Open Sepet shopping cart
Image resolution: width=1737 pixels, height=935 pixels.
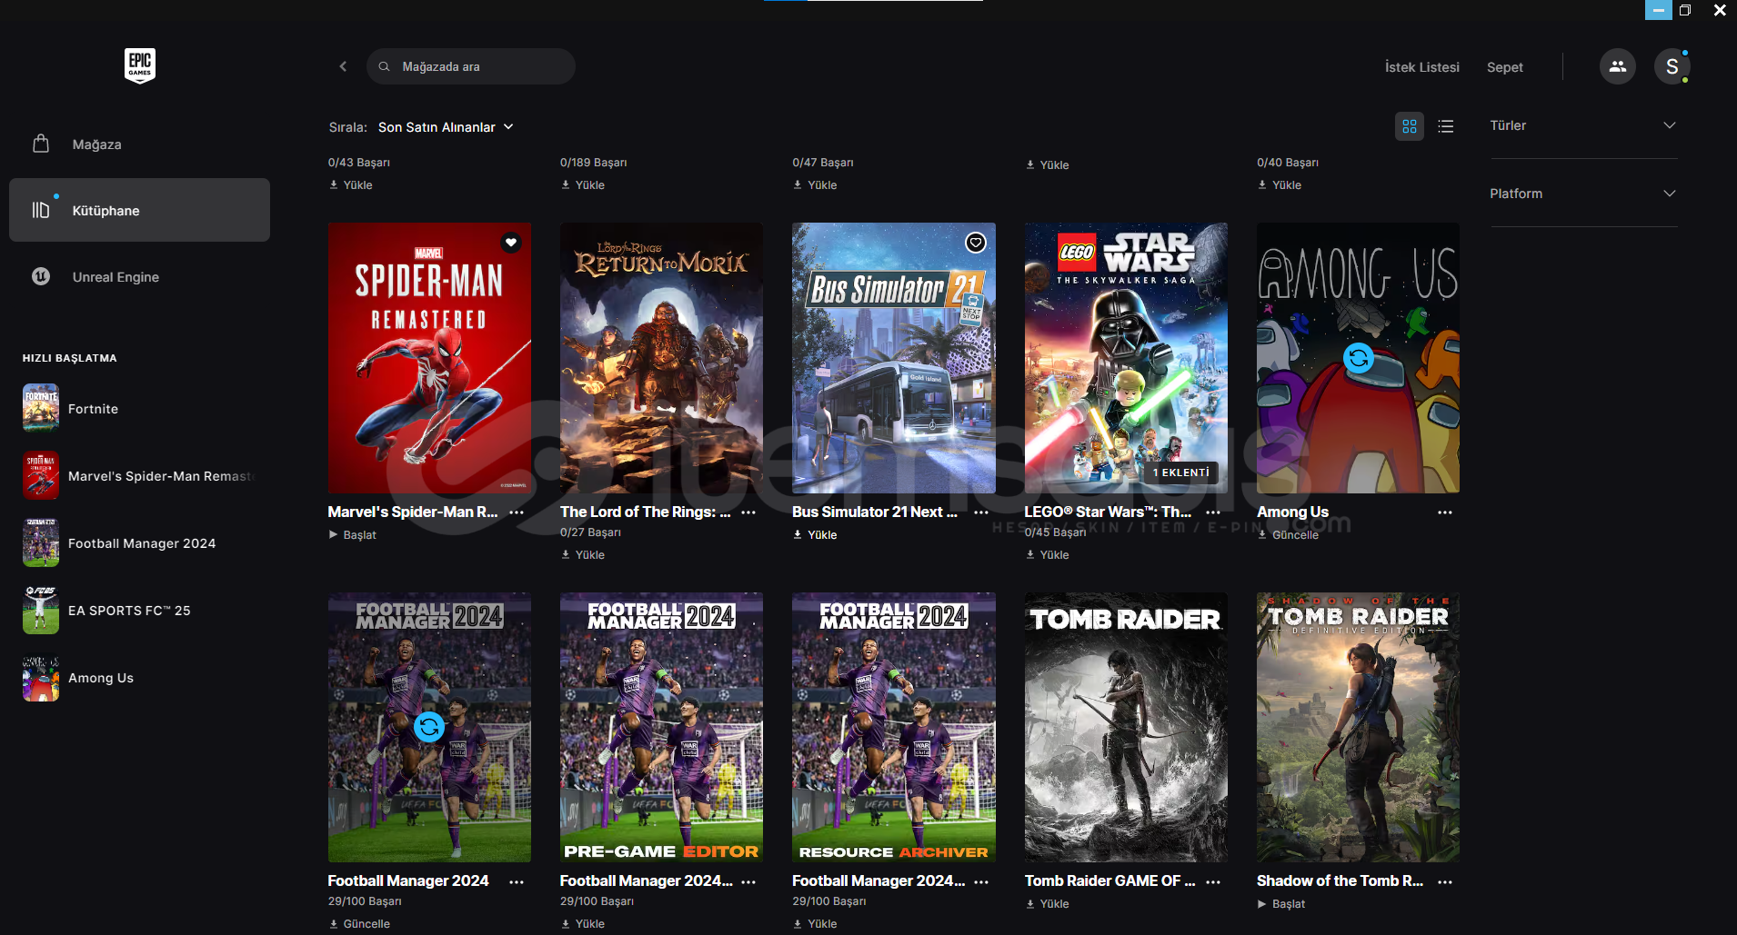click(1504, 67)
